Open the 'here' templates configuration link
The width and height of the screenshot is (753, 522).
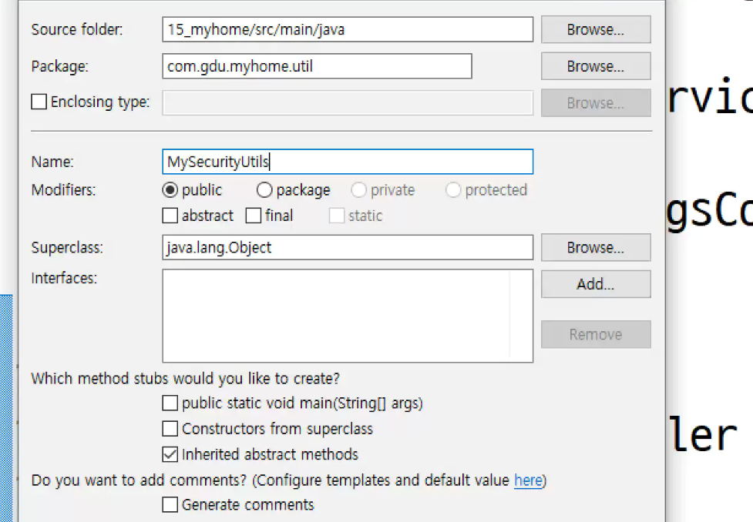coord(528,480)
